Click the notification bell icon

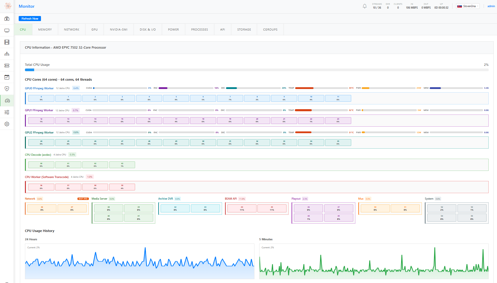click(365, 6)
